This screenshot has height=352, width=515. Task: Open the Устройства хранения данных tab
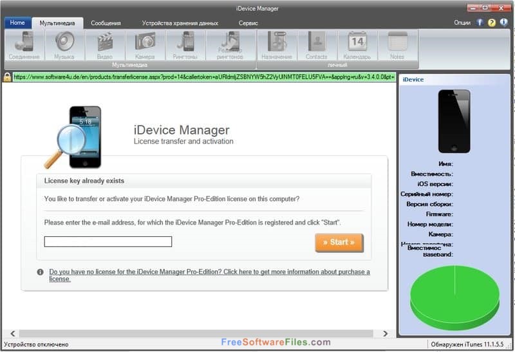180,23
